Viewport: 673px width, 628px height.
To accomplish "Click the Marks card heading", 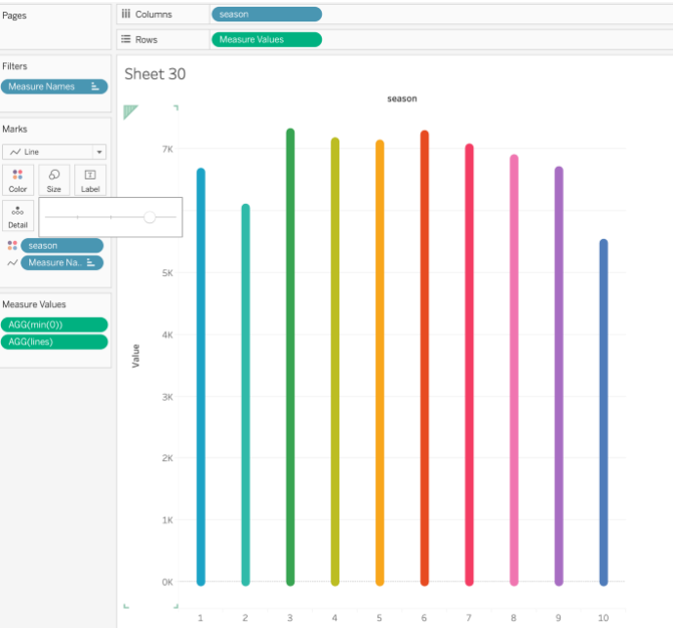I will point(15,129).
